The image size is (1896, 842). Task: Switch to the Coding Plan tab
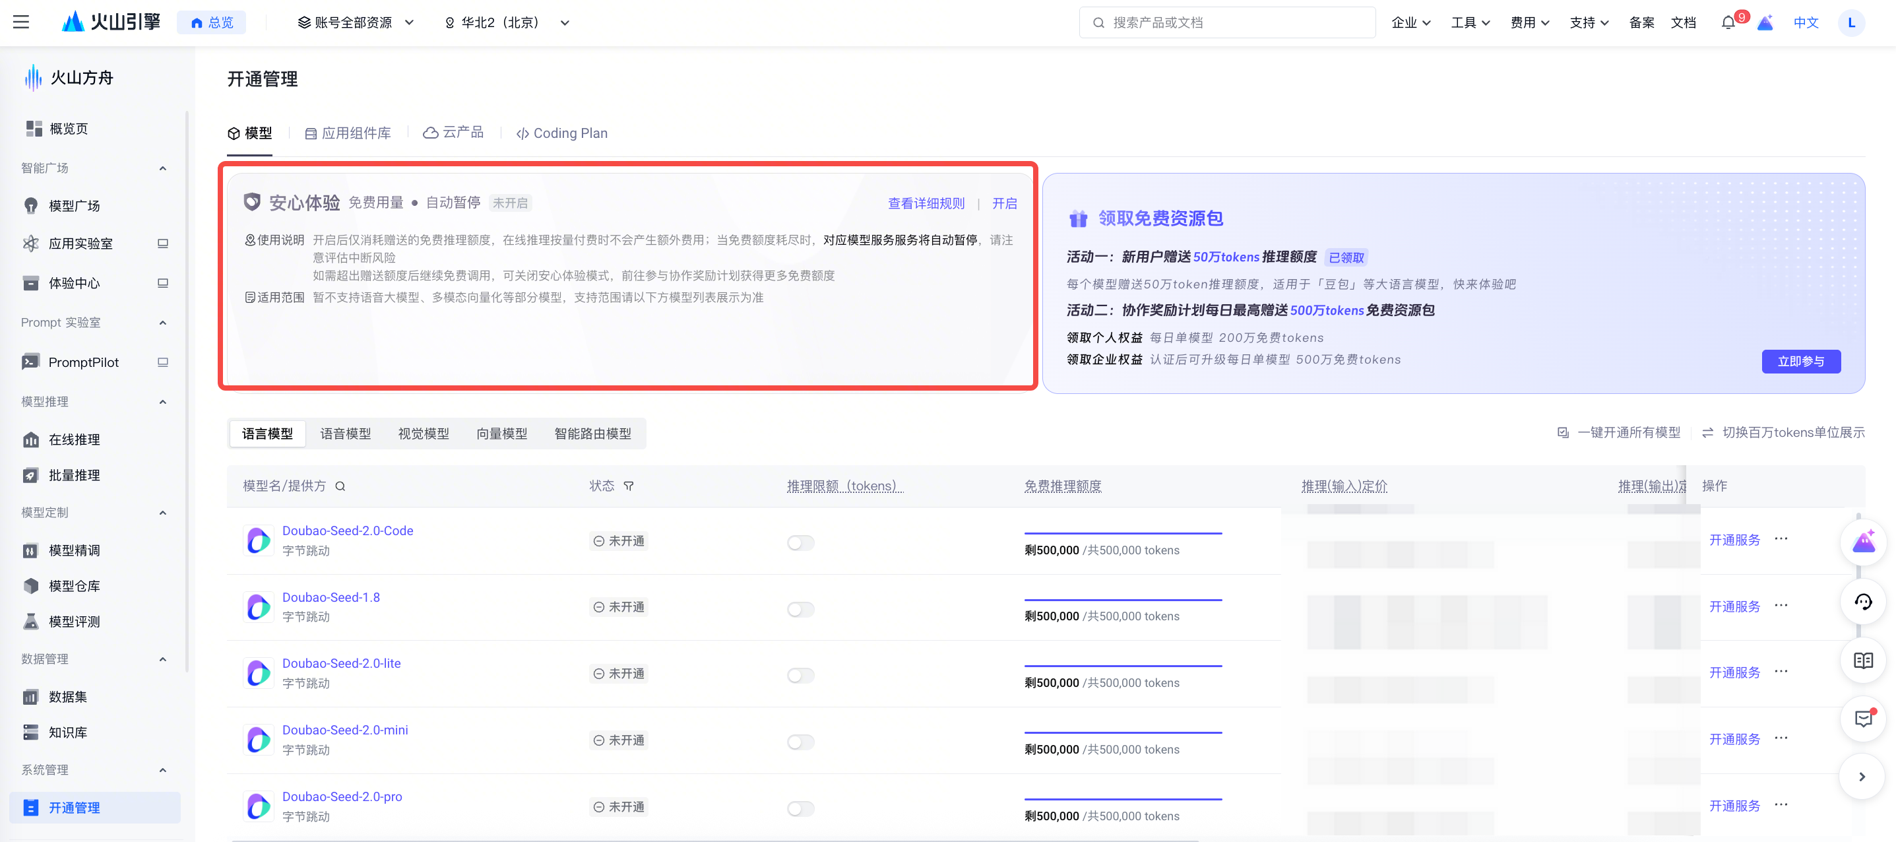coord(561,133)
